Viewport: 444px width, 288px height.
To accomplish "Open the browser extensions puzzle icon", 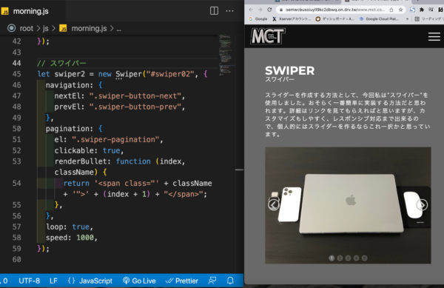I will coord(422,10).
